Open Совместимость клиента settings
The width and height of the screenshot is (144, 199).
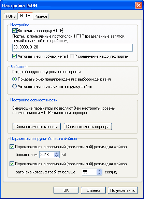coord(37,127)
